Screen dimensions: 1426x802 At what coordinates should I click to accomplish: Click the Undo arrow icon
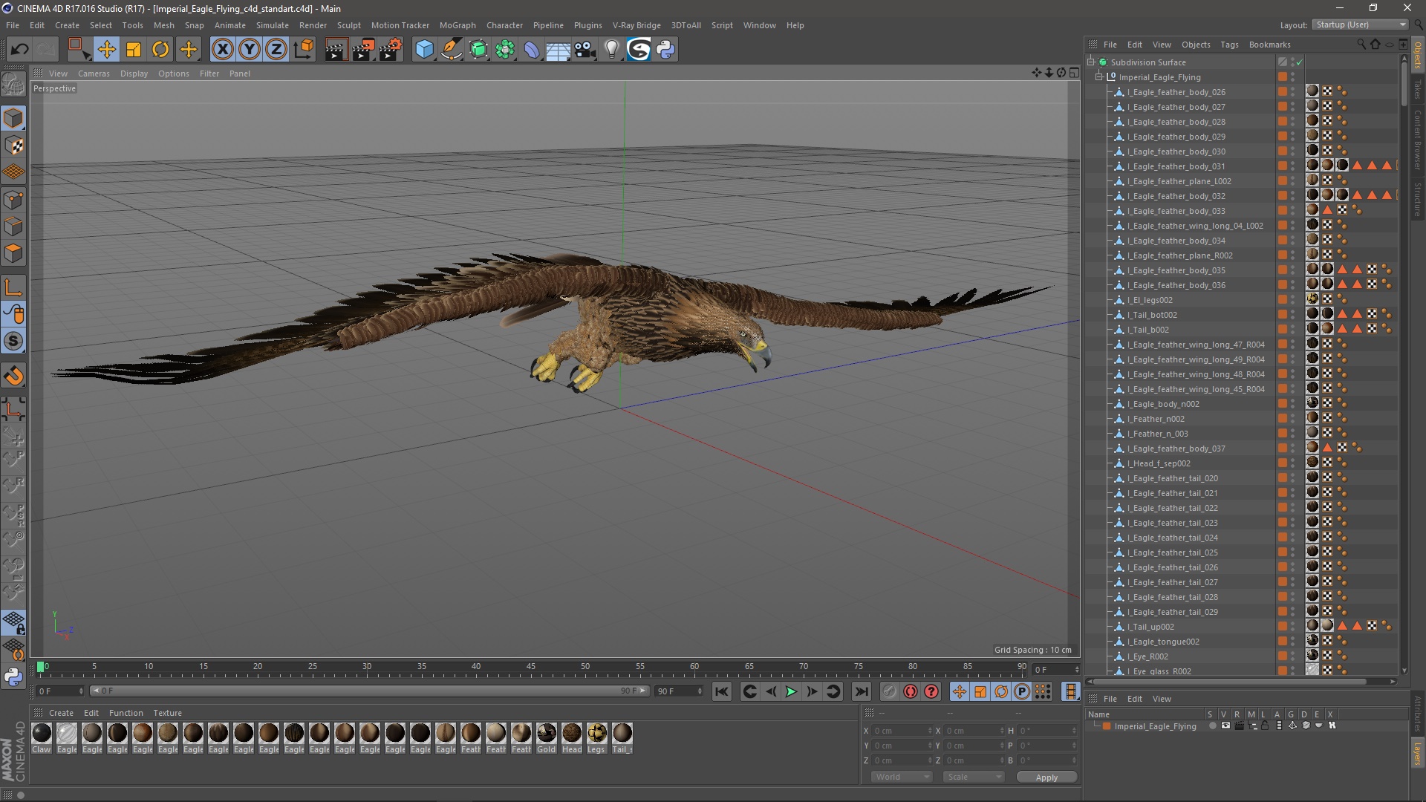coord(19,50)
